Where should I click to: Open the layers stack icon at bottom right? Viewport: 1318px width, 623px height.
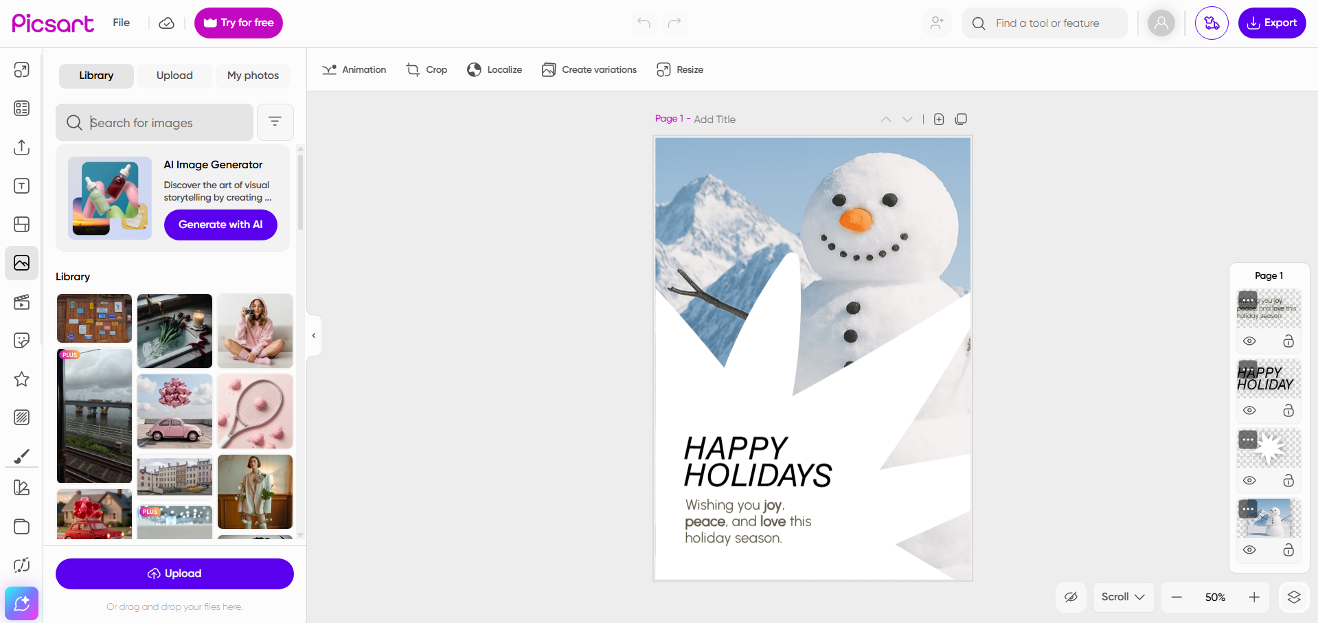(1294, 597)
